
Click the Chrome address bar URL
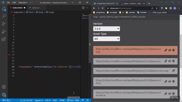click(x=121, y=8)
